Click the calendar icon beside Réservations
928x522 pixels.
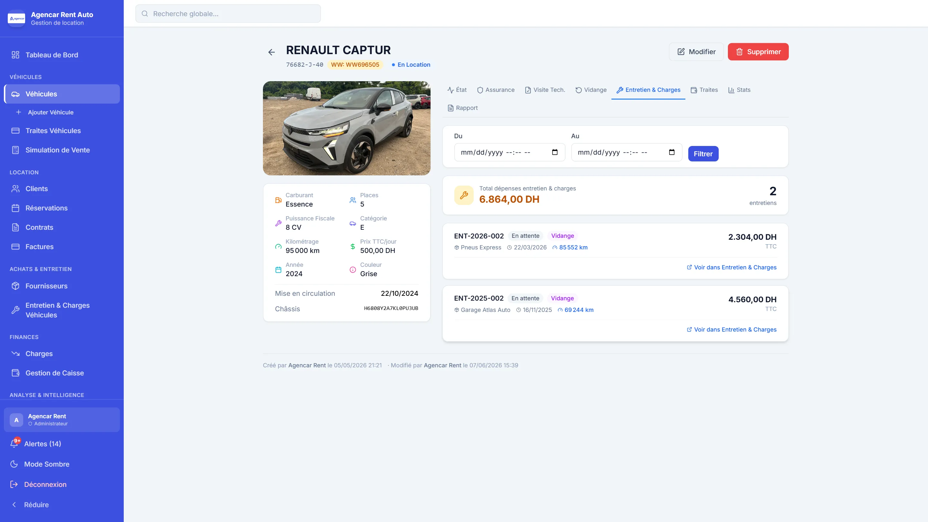point(15,208)
